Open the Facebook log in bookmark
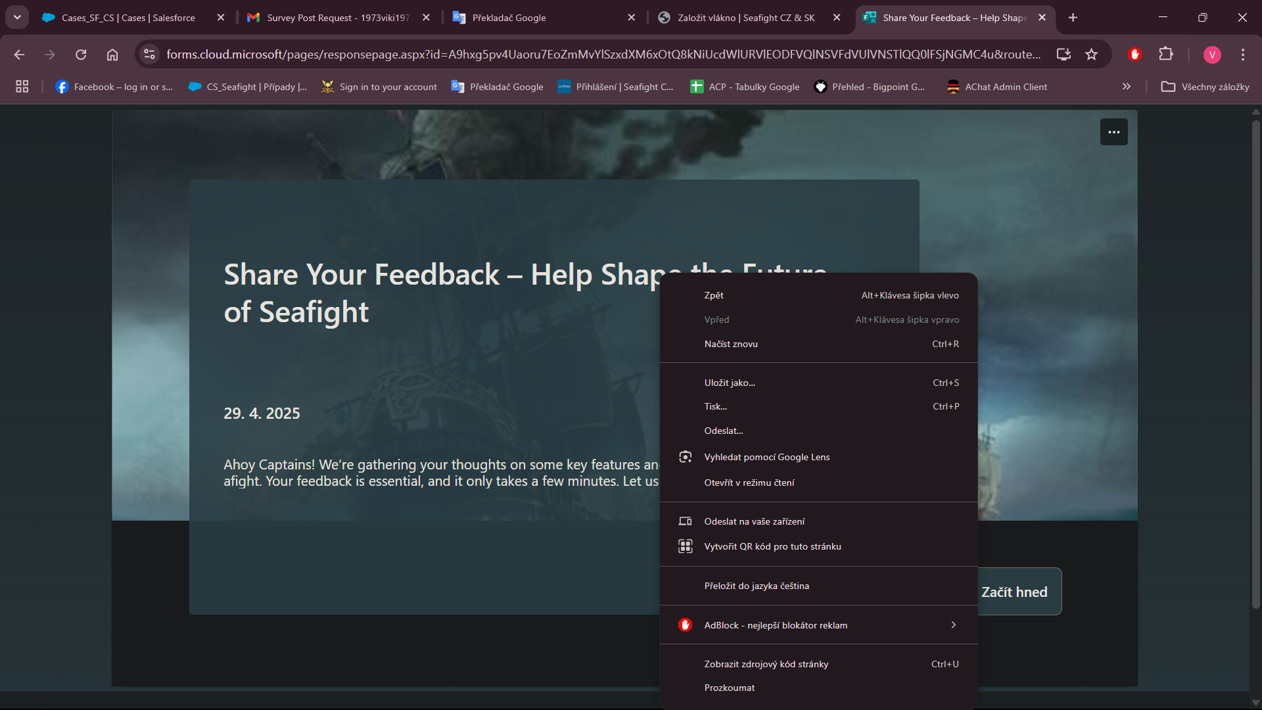 click(x=114, y=87)
